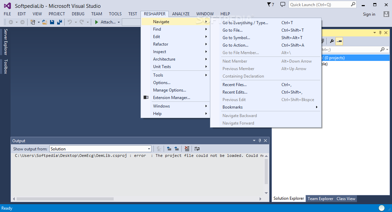Viewport: 392px width, 212px height.
Task: Open the Show output from dropdown
Action: [x=149, y=149]
